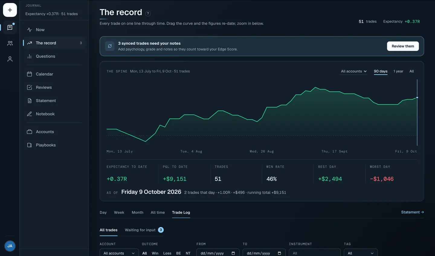Select the All trades sub-tab
Screen dimensions: 435x256
pyautogui.click(x=108, y=230)
